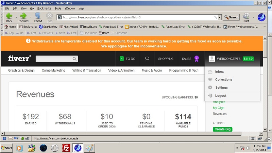This screenshot has height=153, width=272.
Task: Open the TO DO list with 4 items
Action: click(128, 59)
